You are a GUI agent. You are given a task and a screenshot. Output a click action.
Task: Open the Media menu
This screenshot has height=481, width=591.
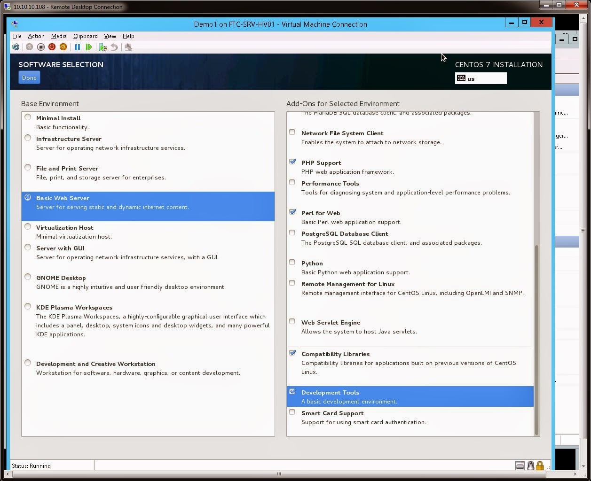click(59, 36)
